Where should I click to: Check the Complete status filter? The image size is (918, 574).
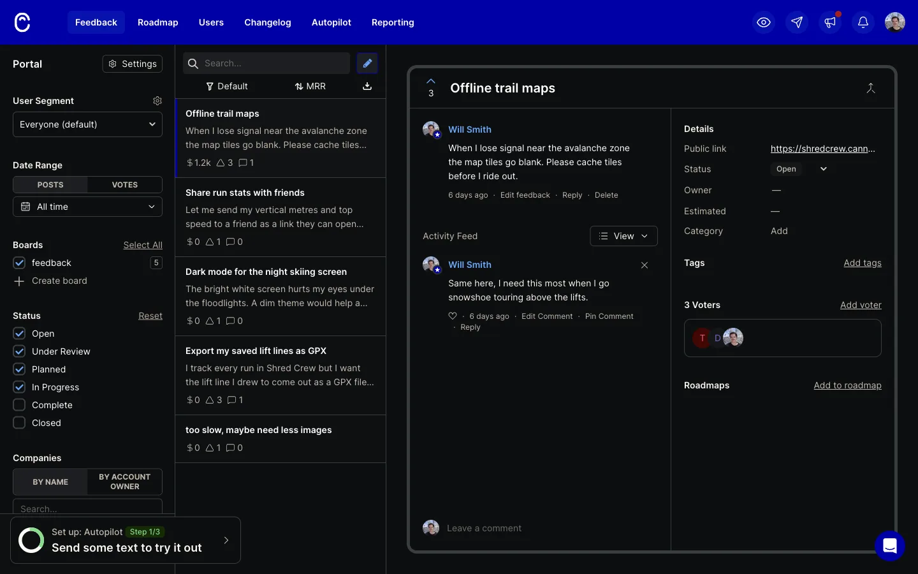[x=19, y=405]
